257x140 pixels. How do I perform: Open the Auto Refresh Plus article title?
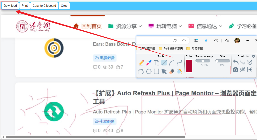175,97
